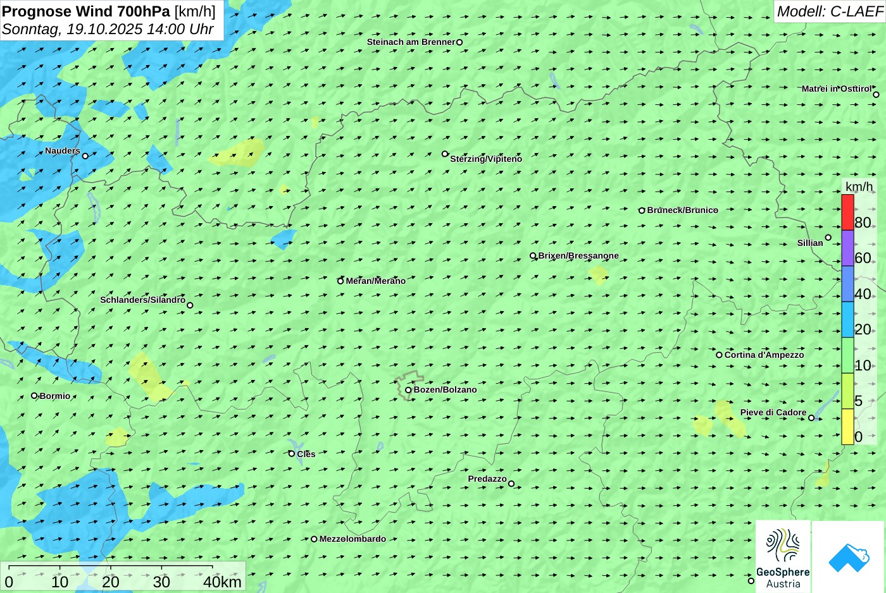Image resolution: width=886 pixels, height=593 pixels.
Task: Click the Bruneck/Brunico marker circle
Action: [642, 211]
